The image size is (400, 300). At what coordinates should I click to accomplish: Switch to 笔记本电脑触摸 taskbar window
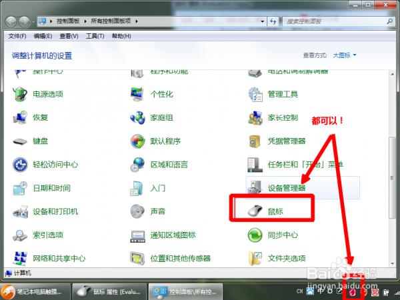(35, 291)
